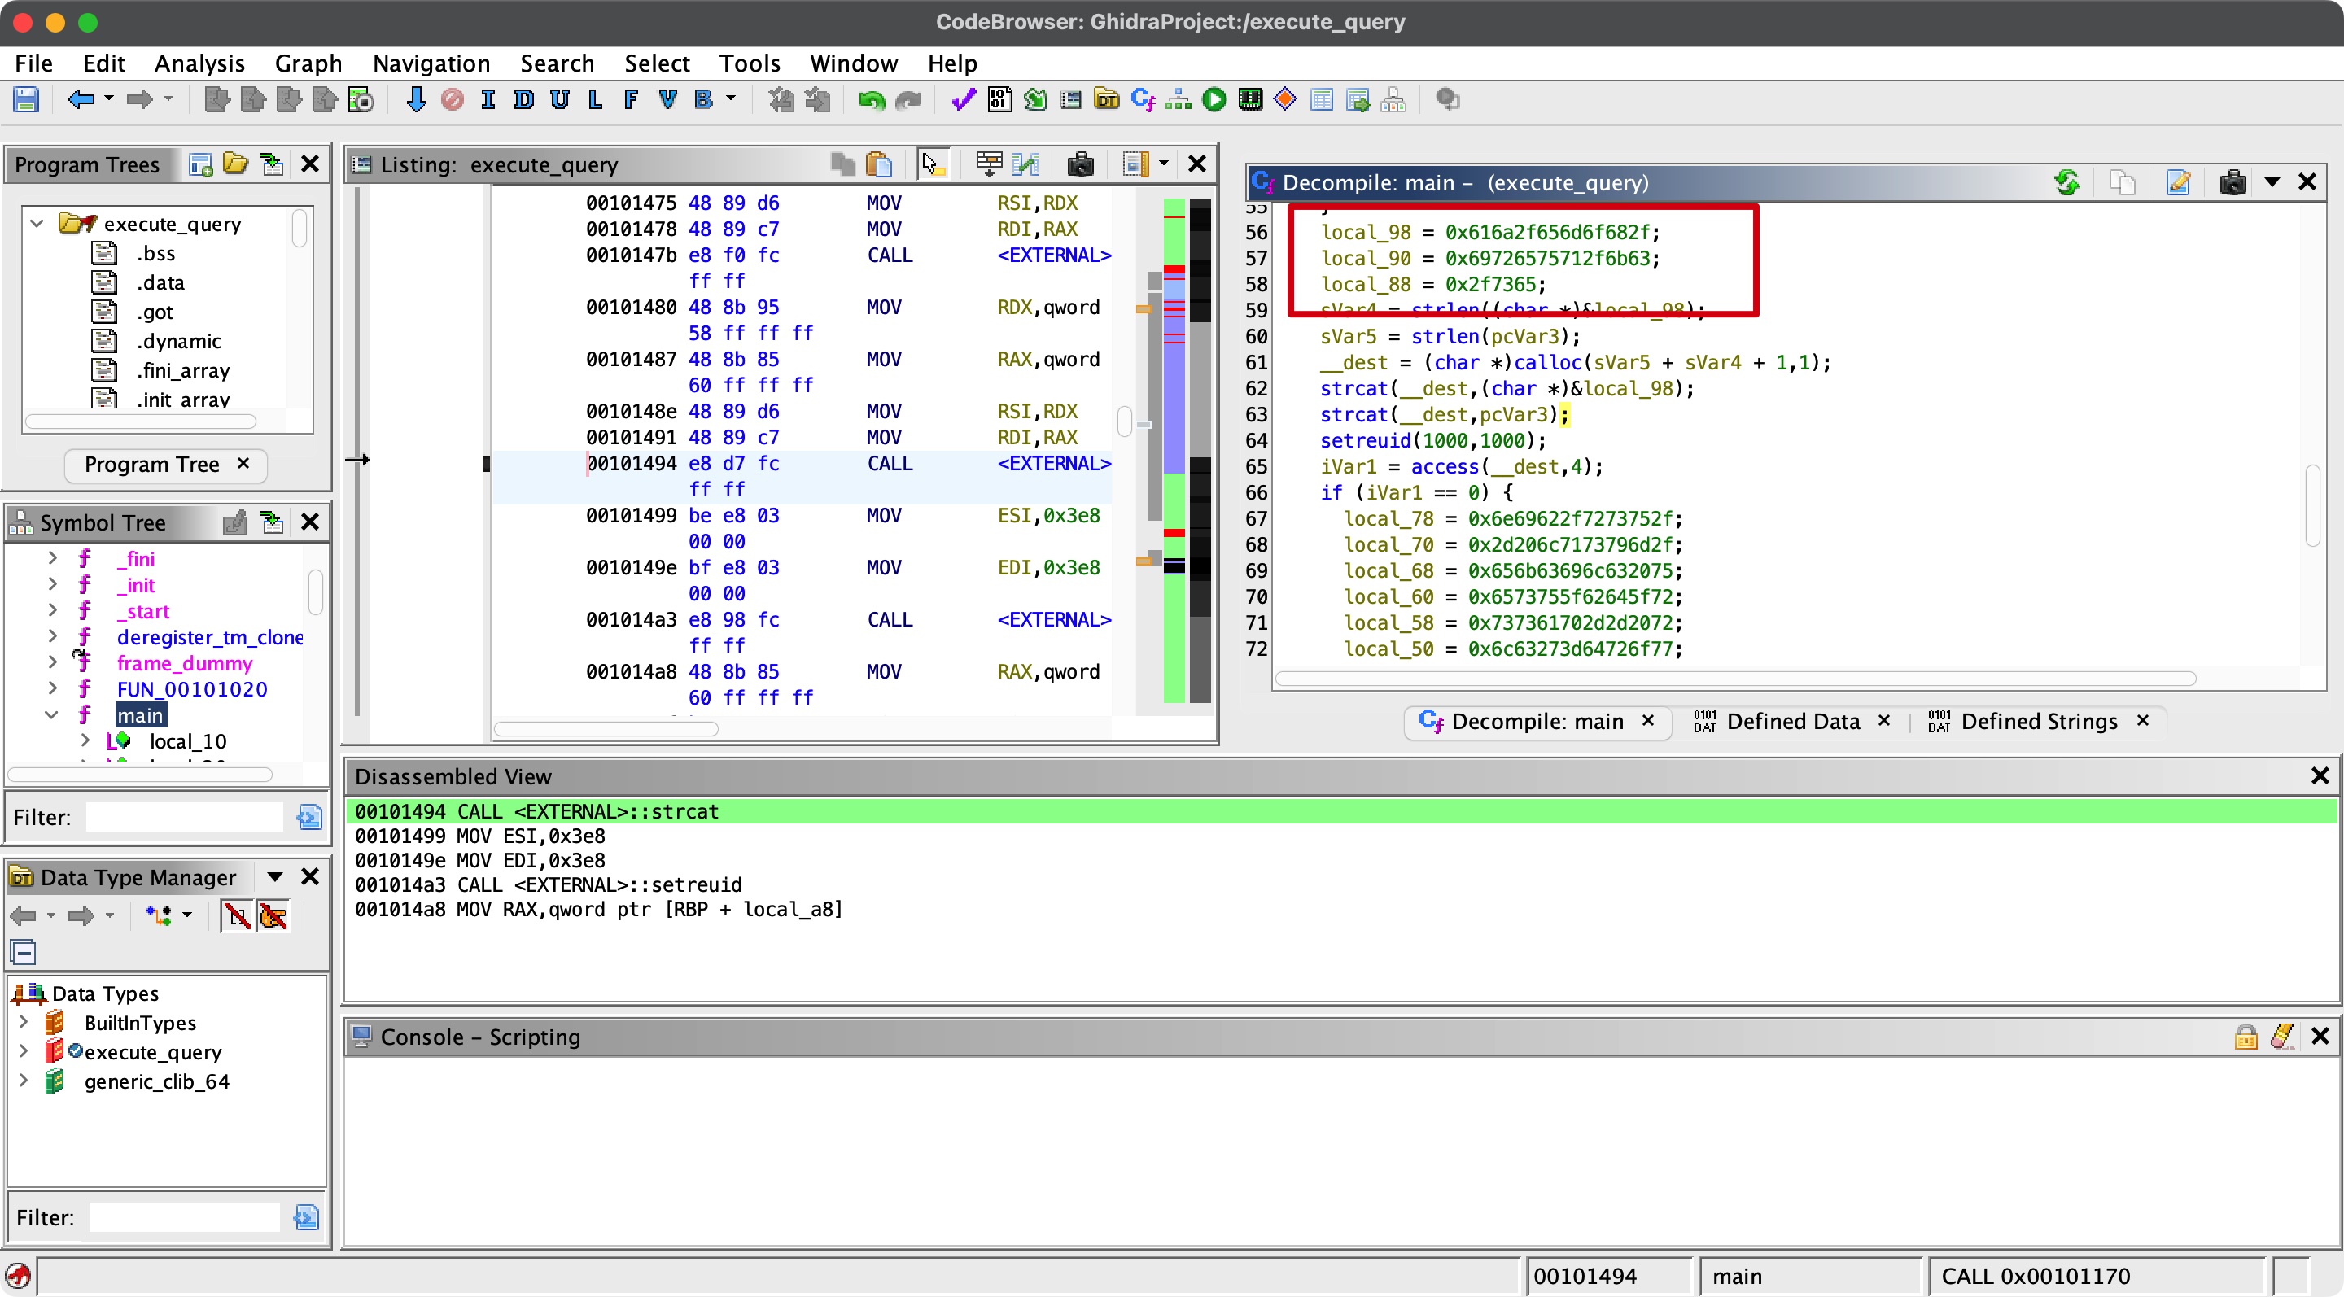Image resolution: width=2344 pixels, height=1297 pixels.
Task: Re-decompile using green refresh icon in Decompile panel
Action: tap(2066, 182)
